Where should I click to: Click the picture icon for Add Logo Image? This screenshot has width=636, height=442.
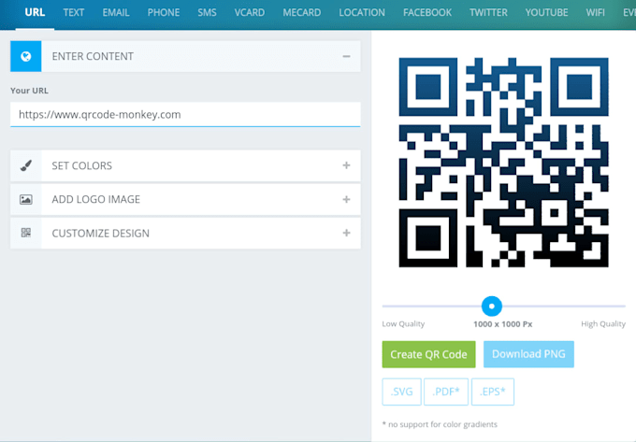[25, 199]
